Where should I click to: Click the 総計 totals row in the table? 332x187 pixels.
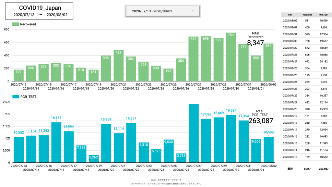(306, 169)
